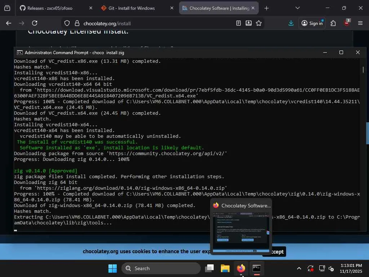
Task: Click Firefox icon on taskbar
Action: [241, 268]
